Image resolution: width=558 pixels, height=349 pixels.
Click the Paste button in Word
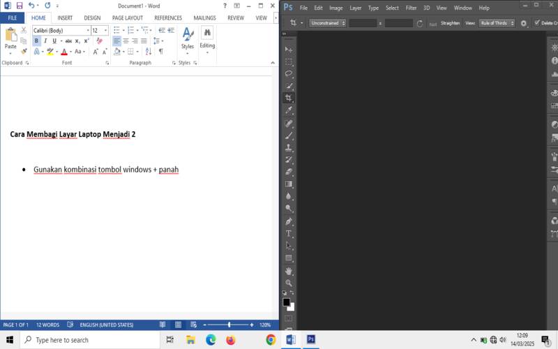pyautogui.click(x=10, y=40)
